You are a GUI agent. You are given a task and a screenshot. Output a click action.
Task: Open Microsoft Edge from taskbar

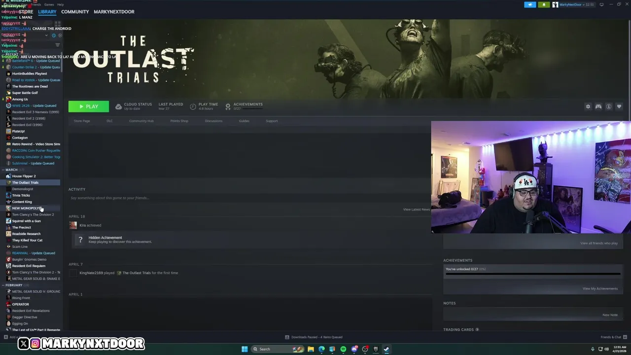tap(321, 349)
